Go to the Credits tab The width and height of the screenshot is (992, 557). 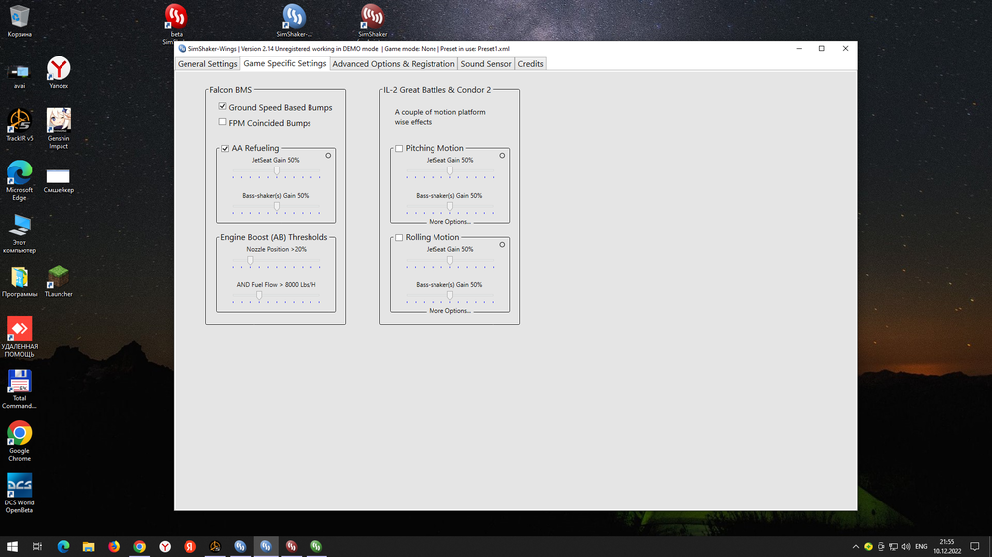530,63
